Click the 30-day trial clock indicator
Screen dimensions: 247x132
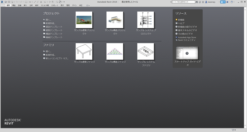click(x=223, y=2)
